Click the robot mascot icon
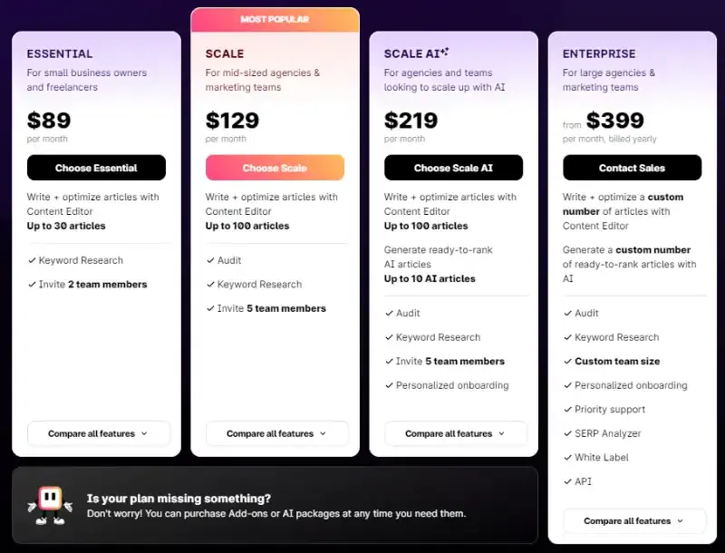The image size is (725, 553). 49,499
